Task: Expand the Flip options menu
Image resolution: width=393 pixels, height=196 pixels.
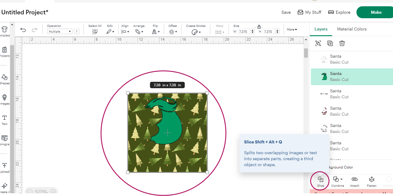Action: tap(155, 31)
